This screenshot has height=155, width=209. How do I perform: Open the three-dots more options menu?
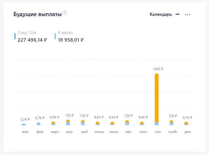point(187,14)
